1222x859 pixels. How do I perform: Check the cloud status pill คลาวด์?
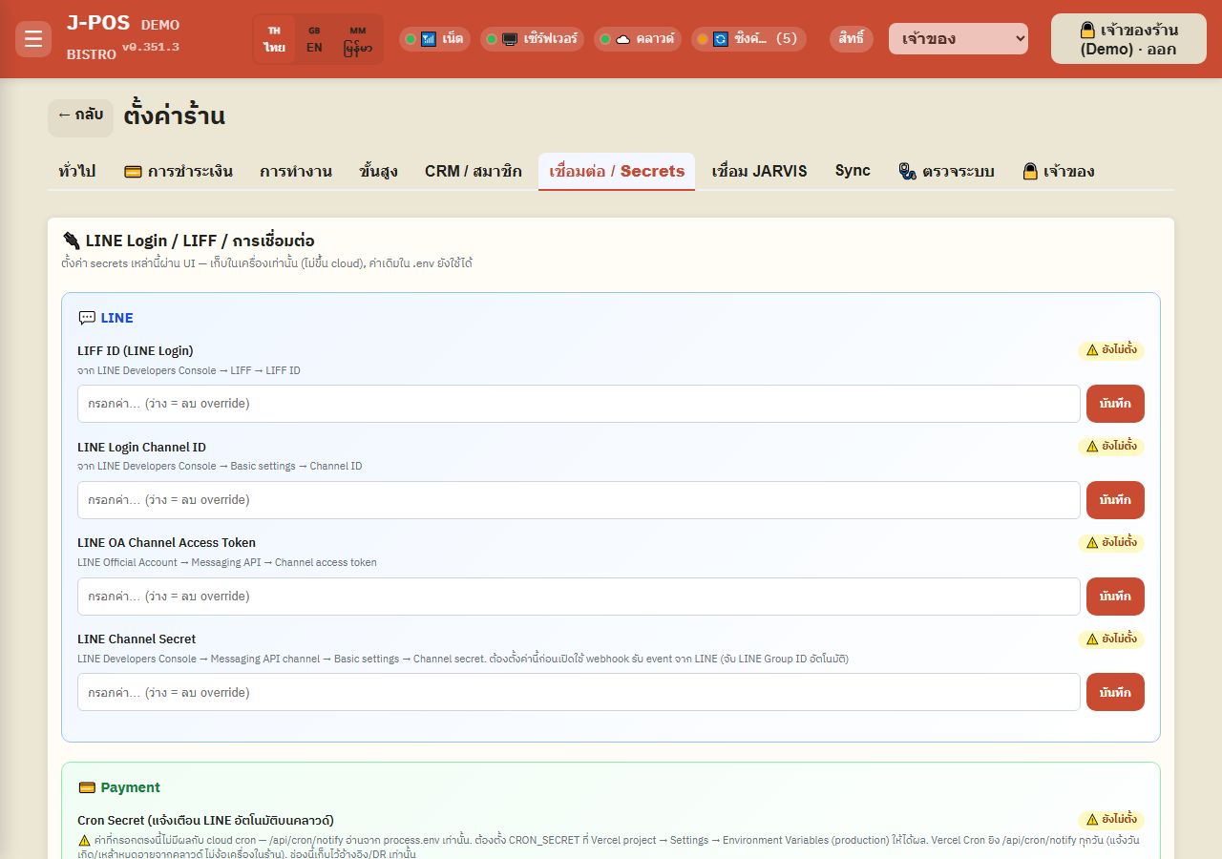tap(638, 39)
